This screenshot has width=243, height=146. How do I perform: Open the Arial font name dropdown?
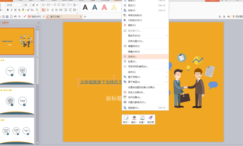[22, 5]
